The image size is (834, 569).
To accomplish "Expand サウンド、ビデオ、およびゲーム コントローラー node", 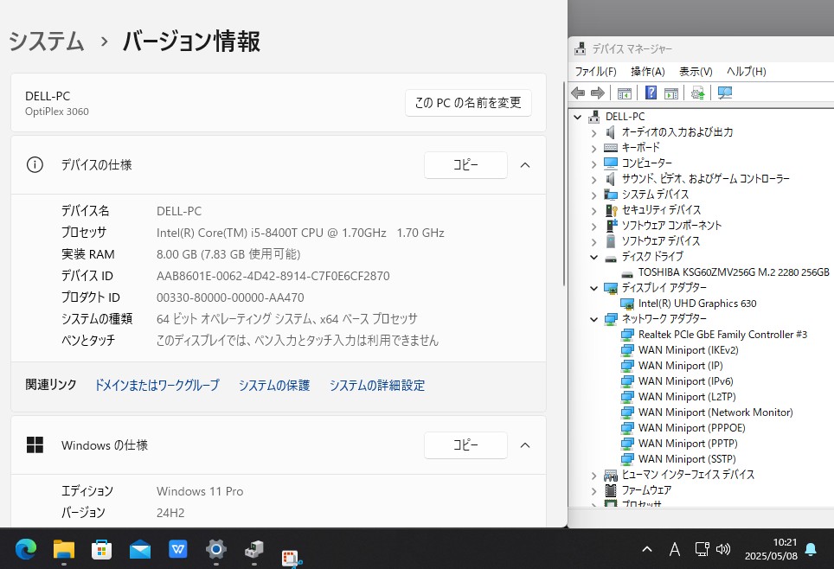I will click(x=594, y=180).
